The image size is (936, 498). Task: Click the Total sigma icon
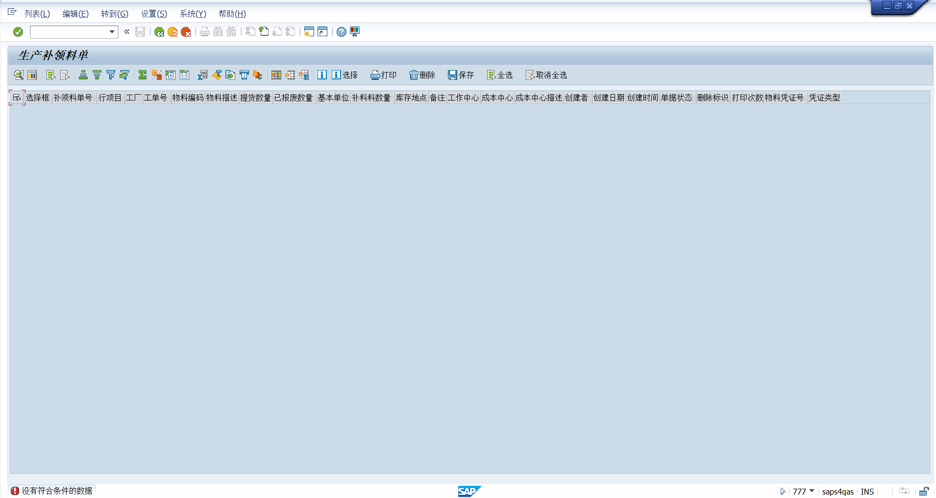coord(143,75)
